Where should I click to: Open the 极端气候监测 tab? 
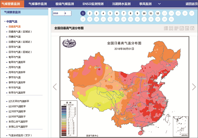[x=64, y=4]
